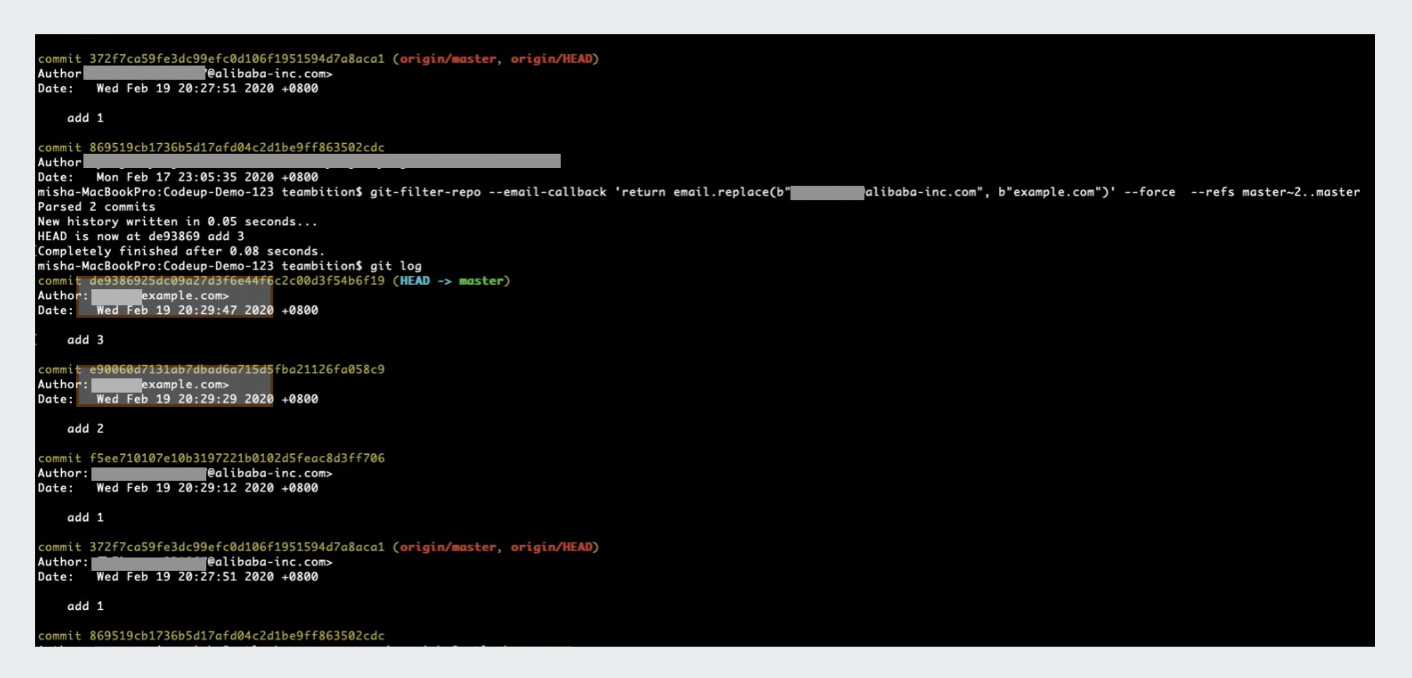This screenshot has height=678, width=1412.
Task: Click the 'HEAD -> master' ref label
Action: pyautogui.click(x=451, y=281)
